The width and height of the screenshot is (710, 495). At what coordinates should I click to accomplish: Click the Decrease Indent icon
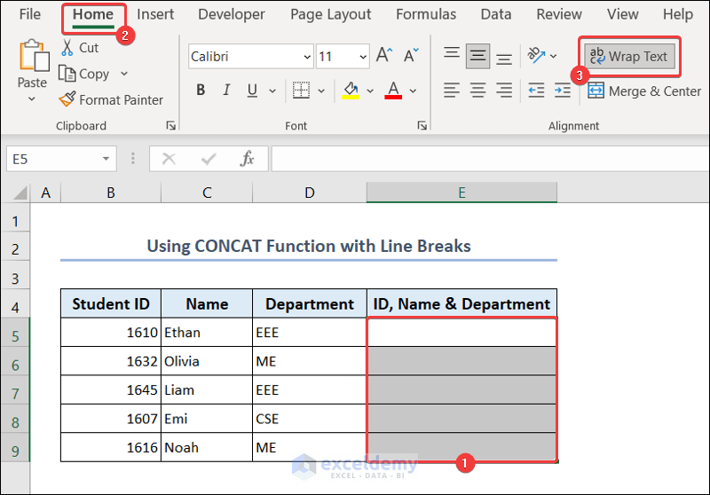pos(536,90)
